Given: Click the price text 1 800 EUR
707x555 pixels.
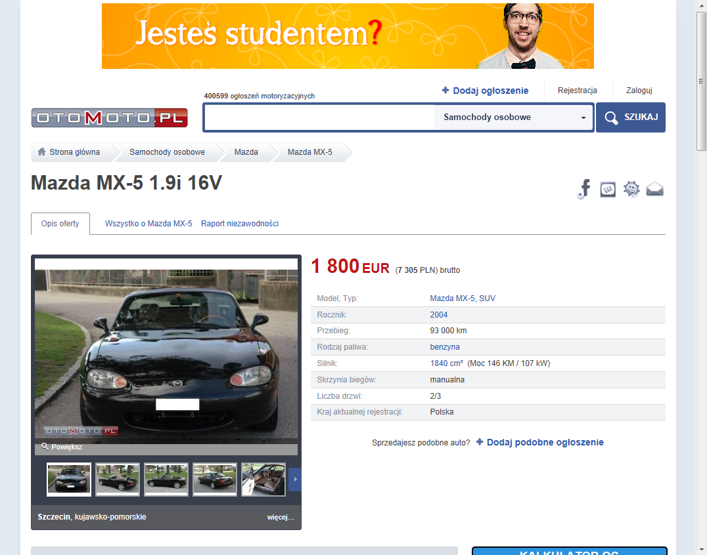Looking at the screenshot, I should pos(350,266).
